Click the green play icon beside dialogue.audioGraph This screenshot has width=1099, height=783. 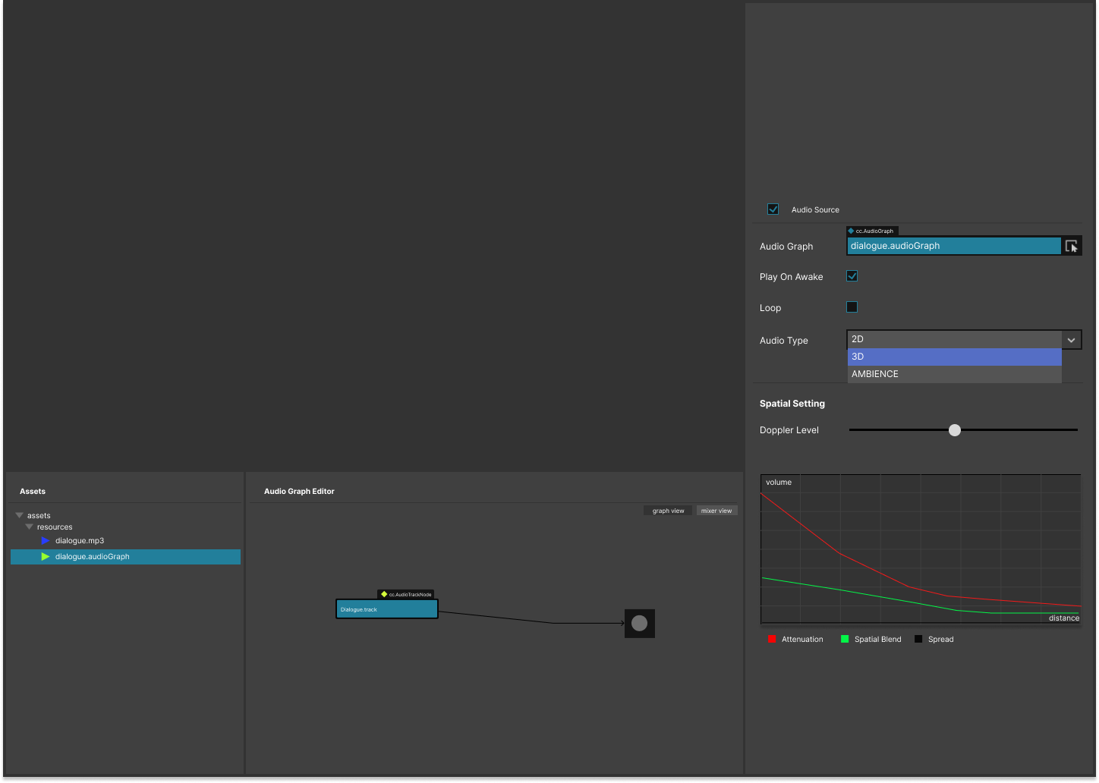click(45, 556)
